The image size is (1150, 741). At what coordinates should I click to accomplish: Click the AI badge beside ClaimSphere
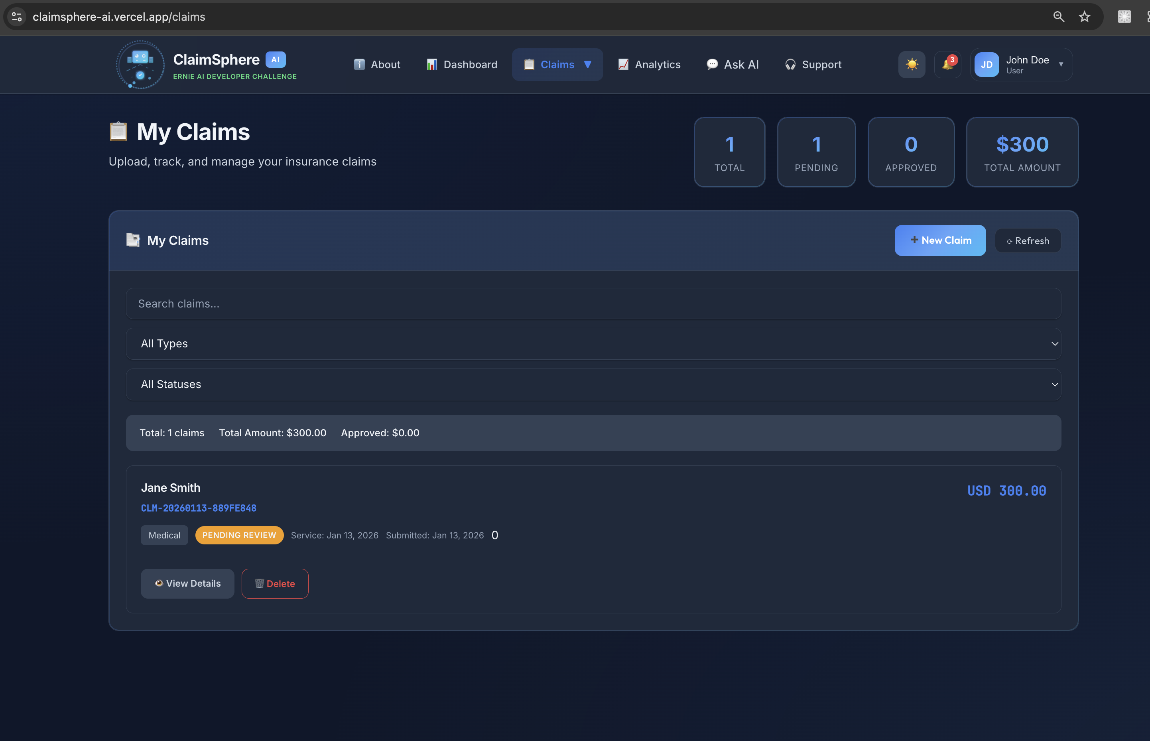point(275,60)
